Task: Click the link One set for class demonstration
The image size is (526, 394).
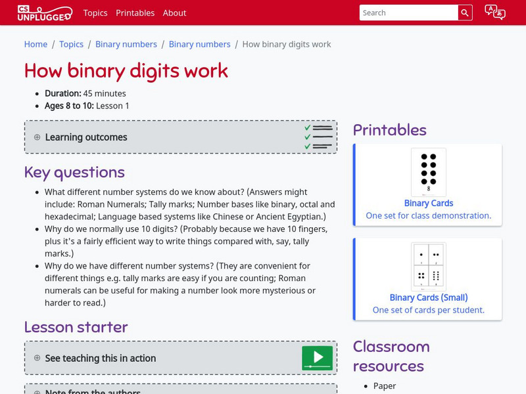Action: click(428, 215)
